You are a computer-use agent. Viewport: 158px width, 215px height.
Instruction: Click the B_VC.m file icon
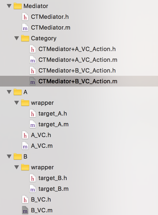[x=25, y=210]
